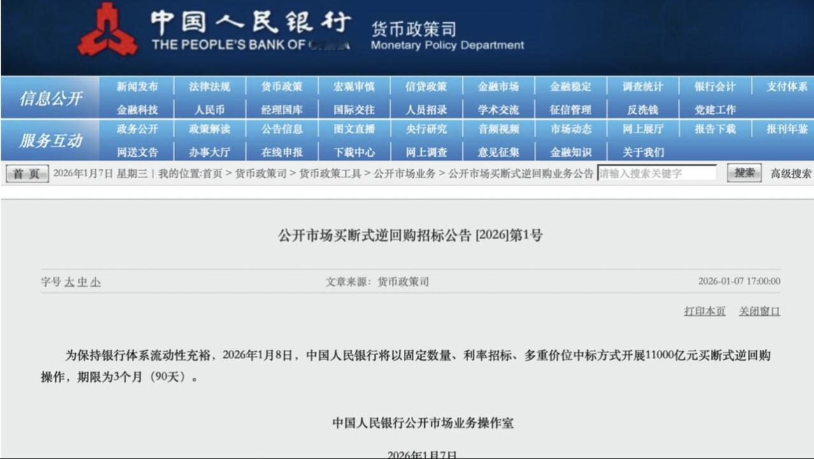814x459 pixels.
Task: Open the 金融市场 navigation item
Action: pos(499,86)
